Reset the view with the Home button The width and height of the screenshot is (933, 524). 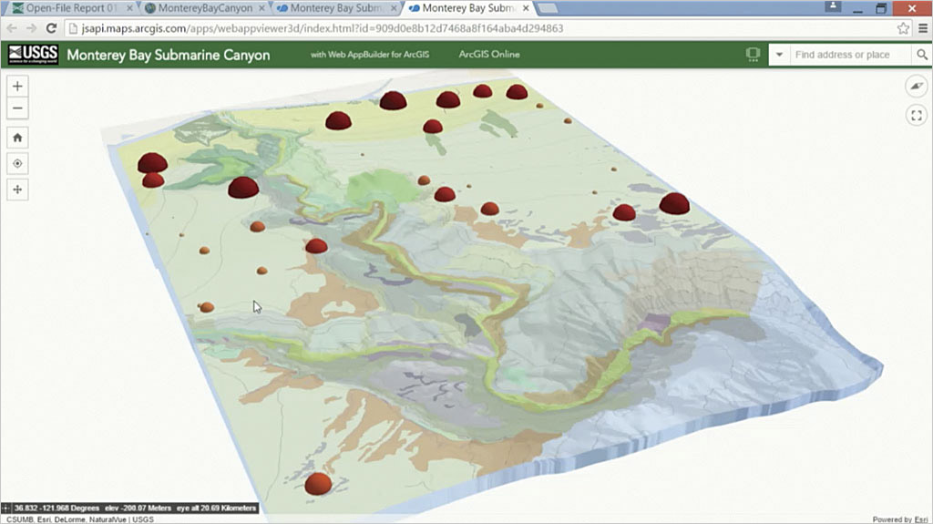click(x=17, y=138)
